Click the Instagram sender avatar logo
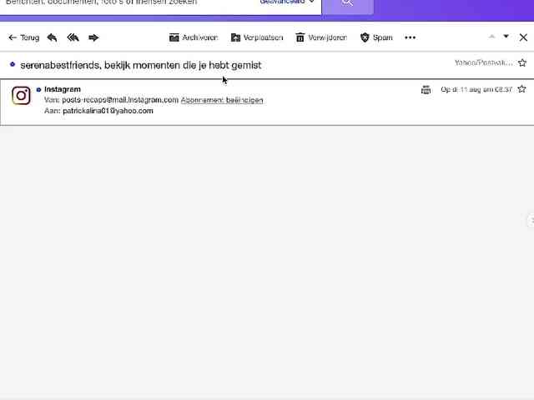The image size is (534, 400). (21, 96)
